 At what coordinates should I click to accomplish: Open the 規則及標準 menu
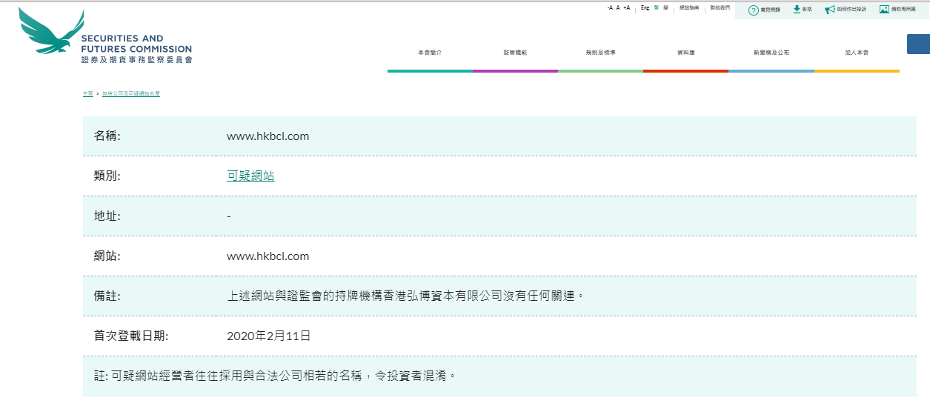pyautogui.click(x=600, y=53)
